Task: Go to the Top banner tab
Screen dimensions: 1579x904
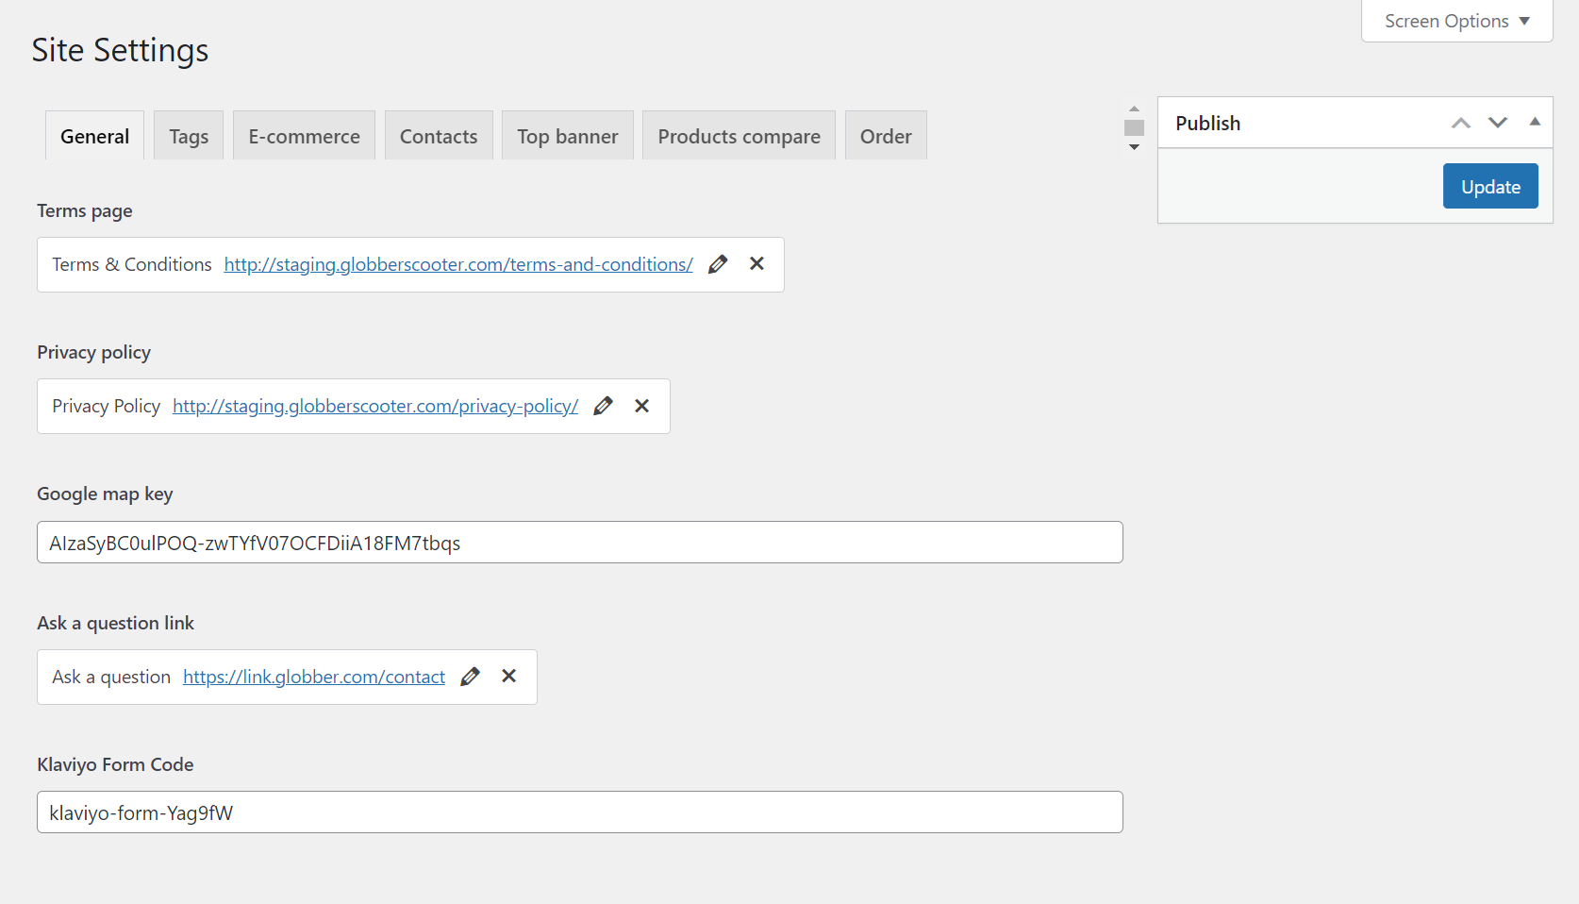Action: click(567, 136)
